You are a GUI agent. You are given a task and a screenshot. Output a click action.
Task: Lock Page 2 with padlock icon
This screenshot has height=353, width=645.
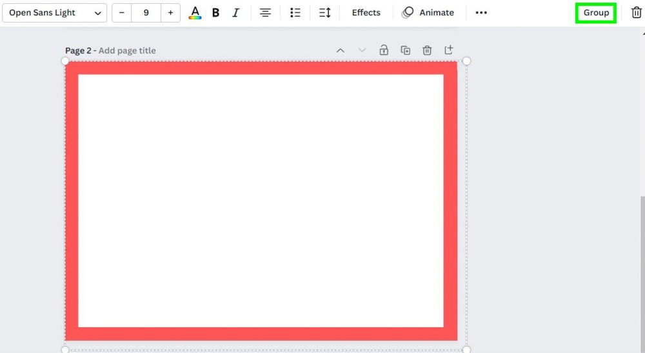pyautogui.click(x=384, y=50)
